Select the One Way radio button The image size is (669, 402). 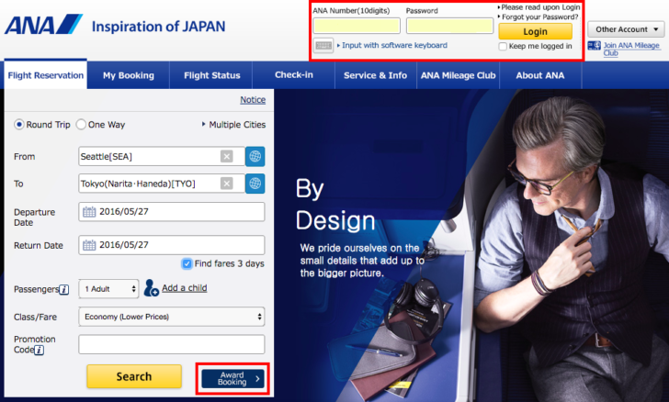click(81, 125)
